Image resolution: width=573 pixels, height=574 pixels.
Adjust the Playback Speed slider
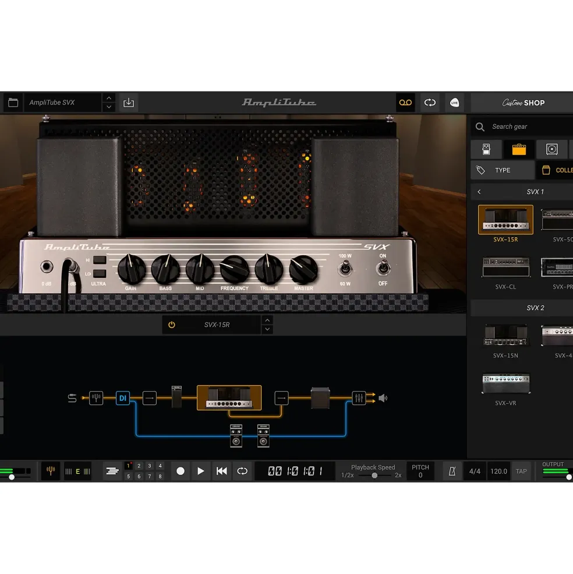click(374, 476)
